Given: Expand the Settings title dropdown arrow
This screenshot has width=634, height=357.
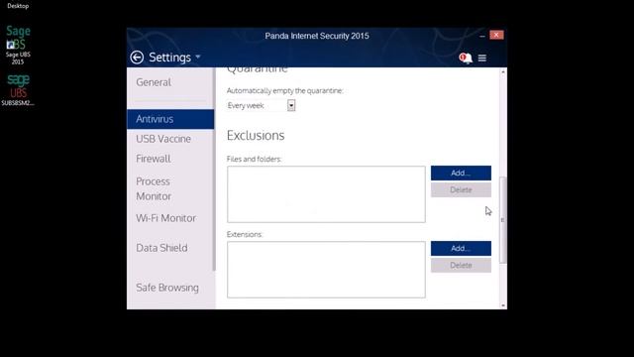Looking at the screenshot, I should (198, 57).
